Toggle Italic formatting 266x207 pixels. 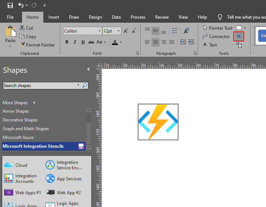tap(75, 42)
